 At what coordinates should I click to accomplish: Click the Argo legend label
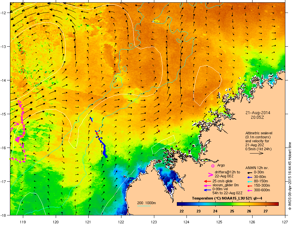pyautogui.click(x=221, y=165)
